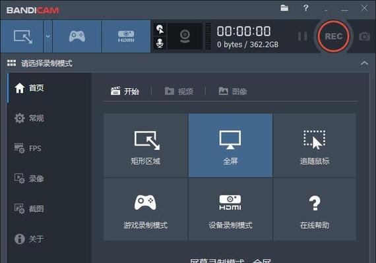Open the 截图 screenshot settings section

coord(49,208)
